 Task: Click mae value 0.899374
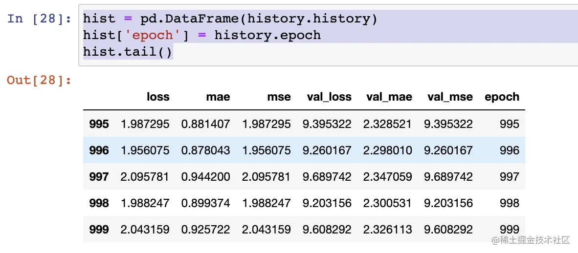point(206,203)
